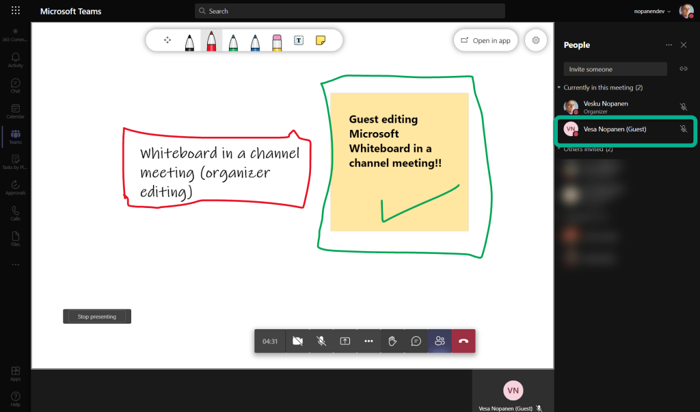Open nopanendev account dropdown
The image size is (700, 412).
pos(651,11)
